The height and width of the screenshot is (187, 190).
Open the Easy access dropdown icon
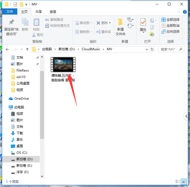(130, 26)
